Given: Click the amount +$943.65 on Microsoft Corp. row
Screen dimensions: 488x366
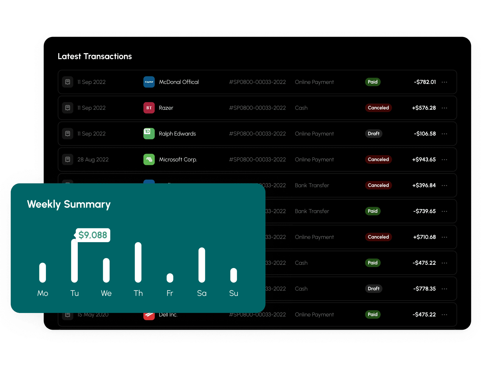Looking at the screenshot, I should [424, 159].
